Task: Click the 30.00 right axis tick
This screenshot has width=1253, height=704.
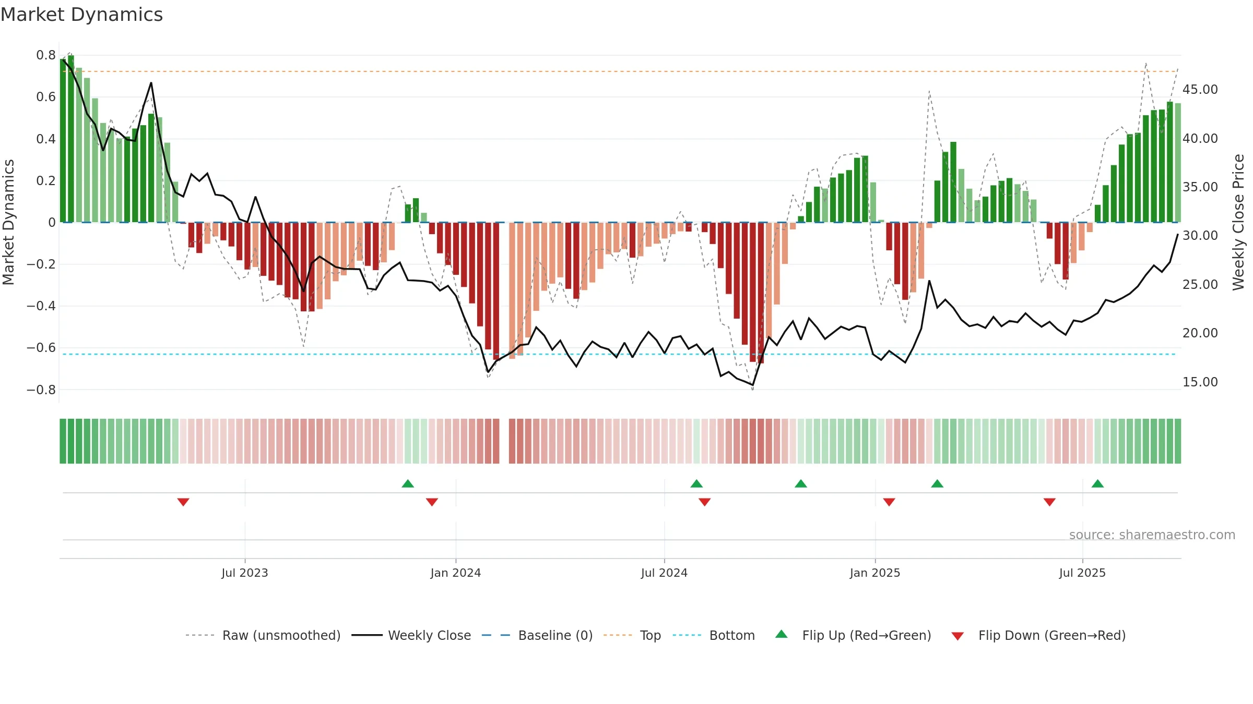Action: 1200,236
